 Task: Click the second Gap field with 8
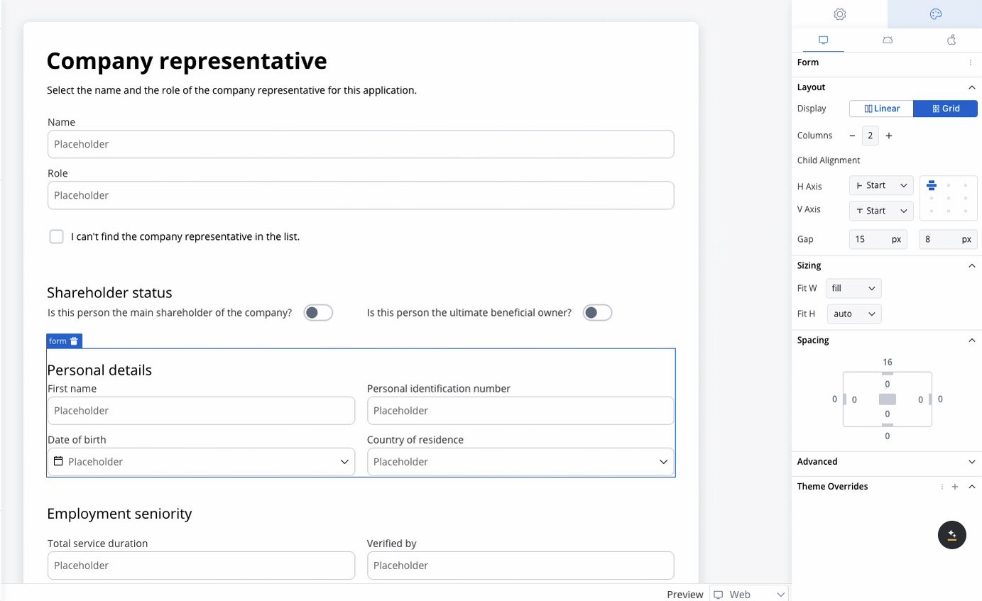(948, 239)
